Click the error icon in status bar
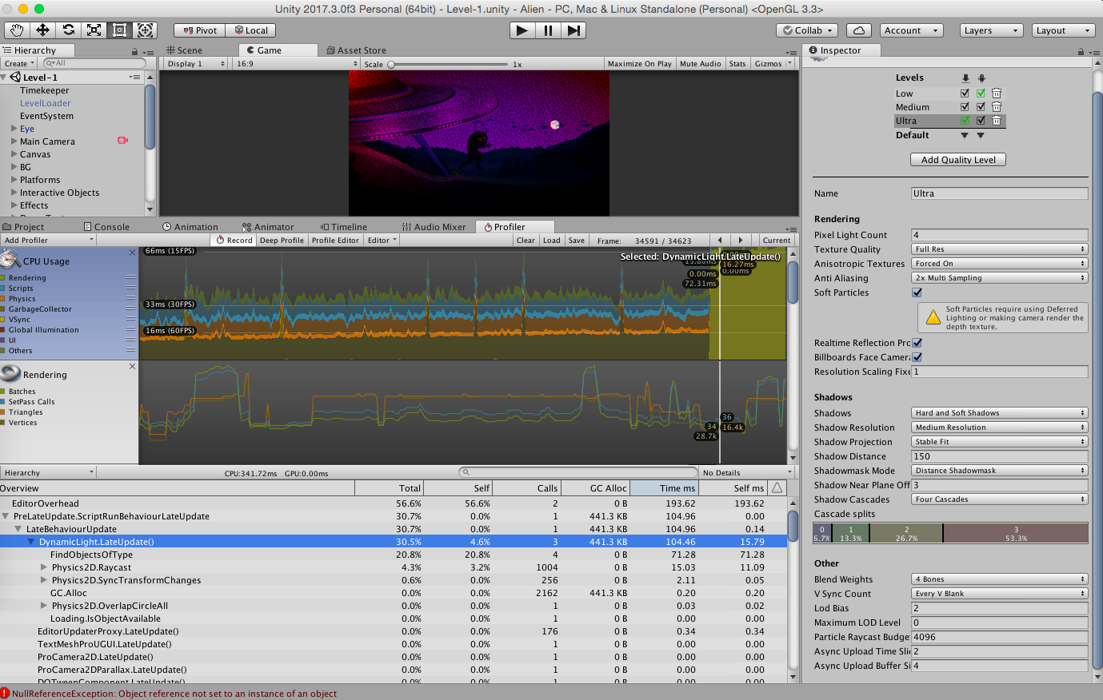 tap(5, 694)
